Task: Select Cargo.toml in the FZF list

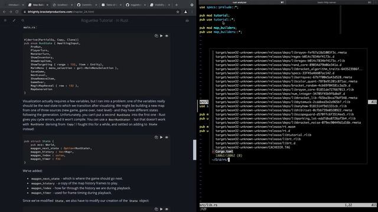Action: (224, 151)
